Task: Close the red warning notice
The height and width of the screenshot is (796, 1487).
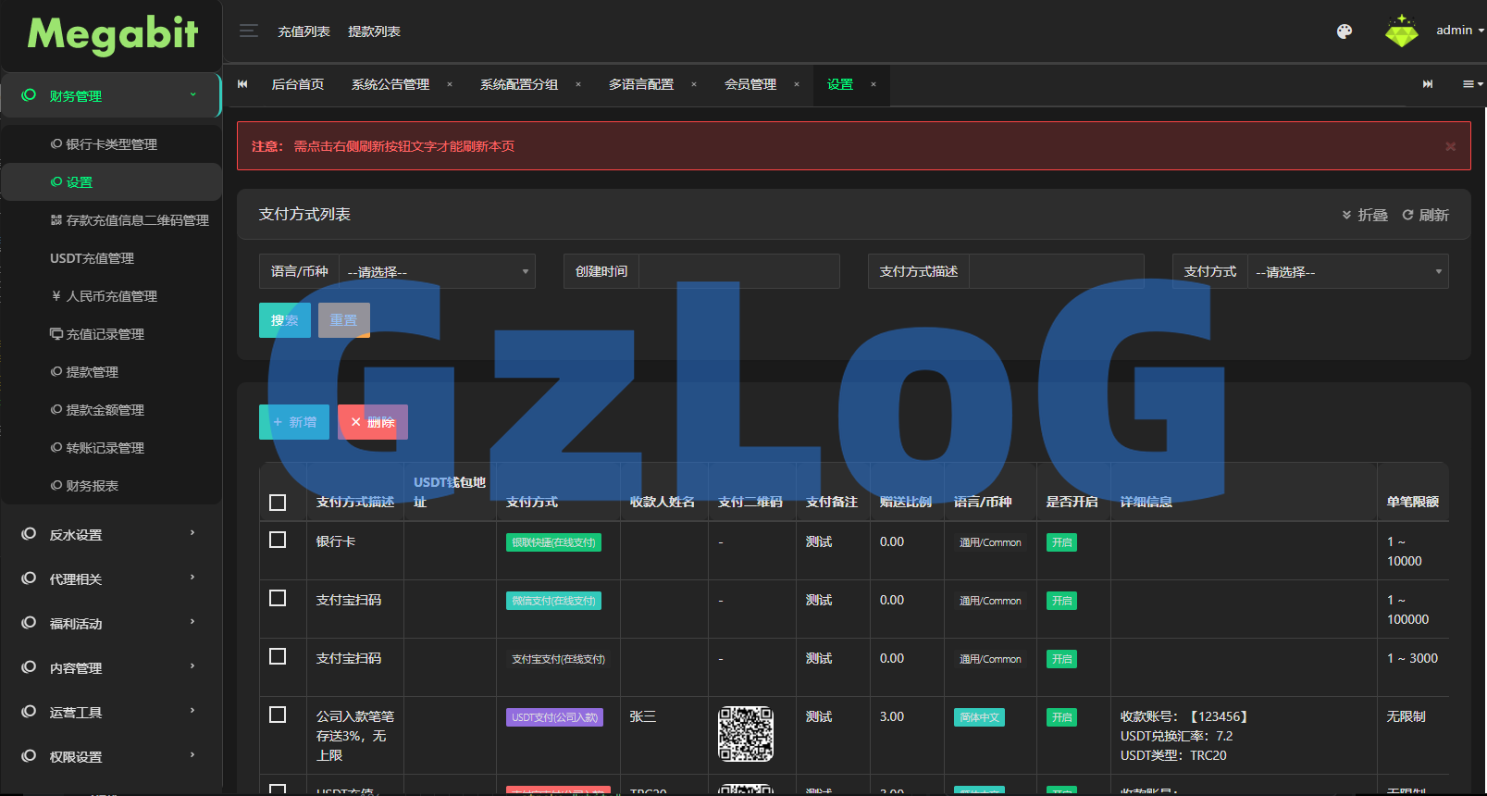Action: pos(1450,146)
